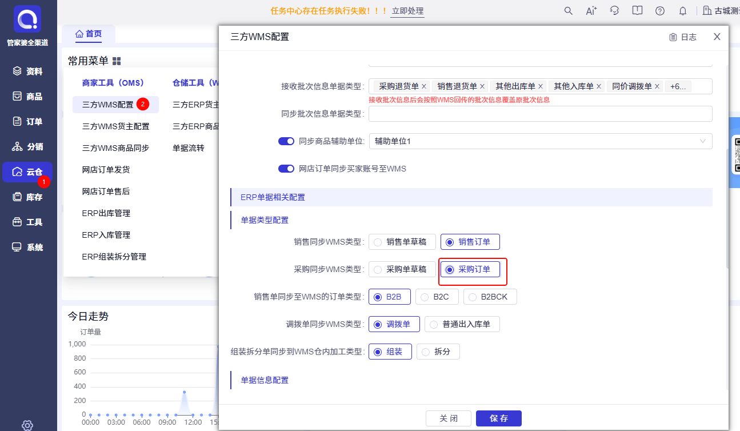Click the ERP单据相关配置 section header
The height and width of the screenshot is (431, 740).
(471, 197)
